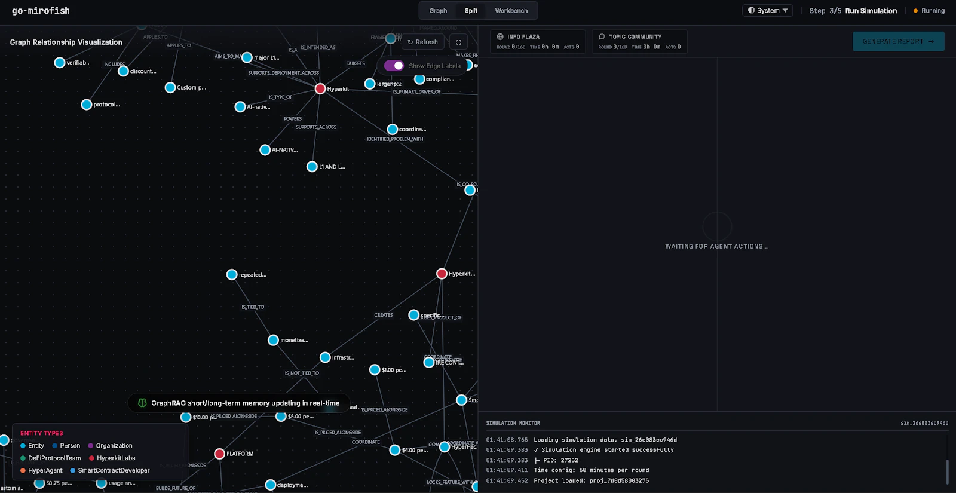
Task: Click the IS_NOT_TIED_TO edge label
Action: pyautogui.click(x=302, y=373)
